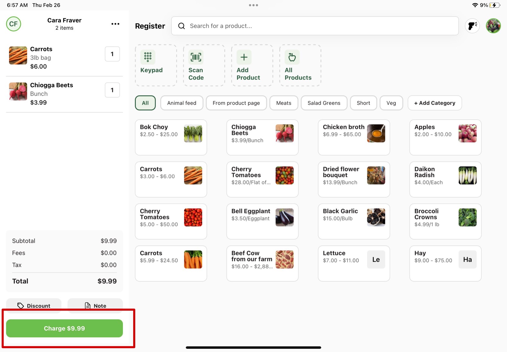Image resolution: width=507 pixels, height=352 pixels.
Task: Open the farm profile avatar
Action: pos(493,26)
